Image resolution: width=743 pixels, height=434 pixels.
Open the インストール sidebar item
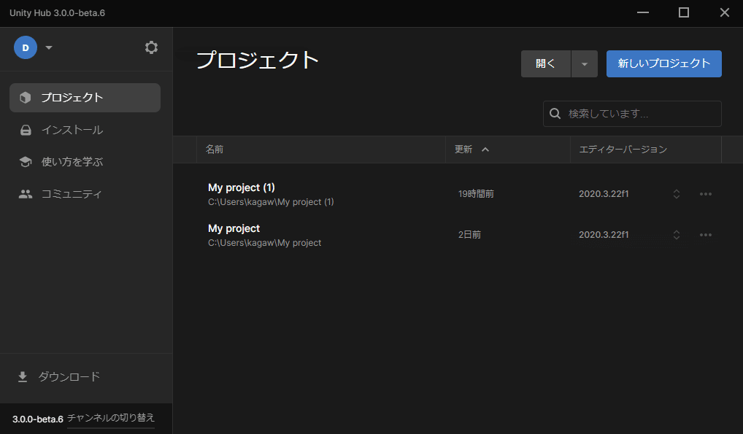85,130
